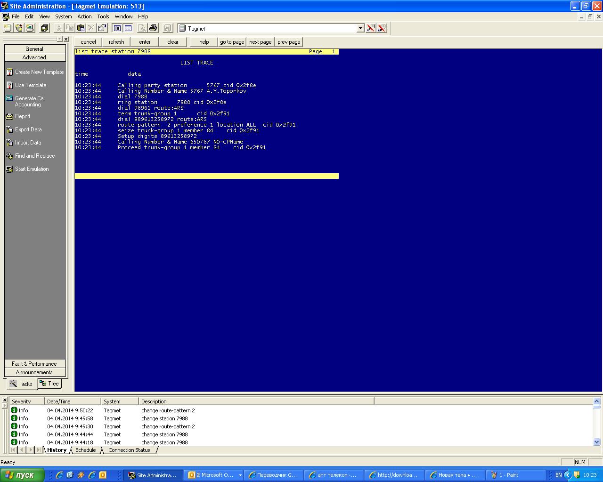Click the connect system icon right of Tagmet box
Screen dimensions: 603x482
click(371, 28)
